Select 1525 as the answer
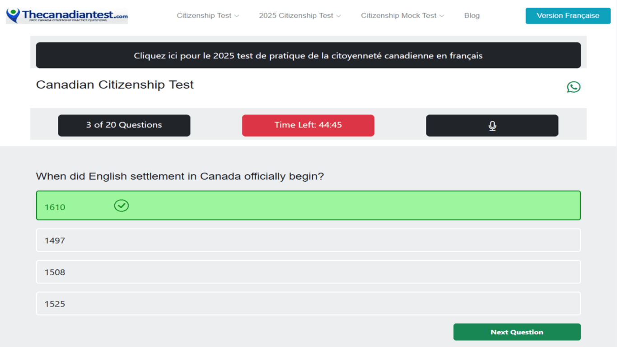The height and width of the screenshot is (347, 617). point(308,304)
